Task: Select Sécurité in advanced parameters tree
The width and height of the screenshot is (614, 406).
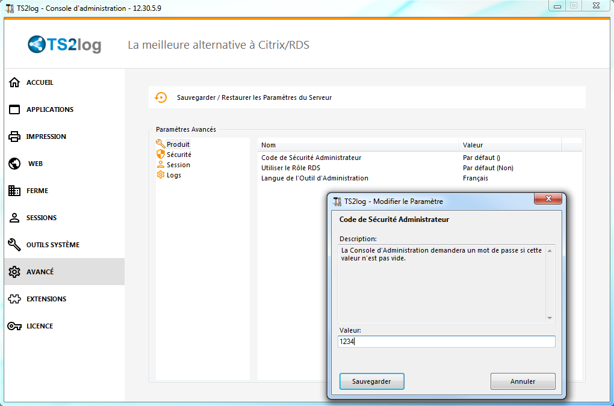Action: 179,155
